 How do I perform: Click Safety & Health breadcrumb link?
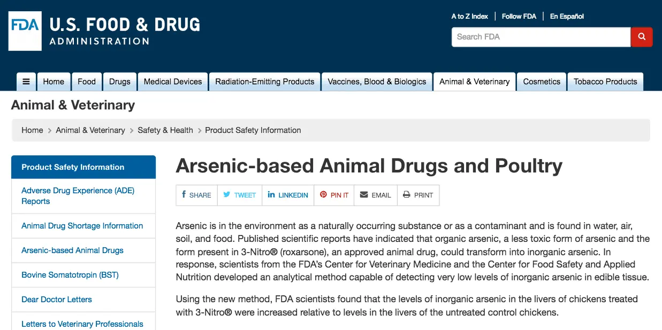[165, 130]
